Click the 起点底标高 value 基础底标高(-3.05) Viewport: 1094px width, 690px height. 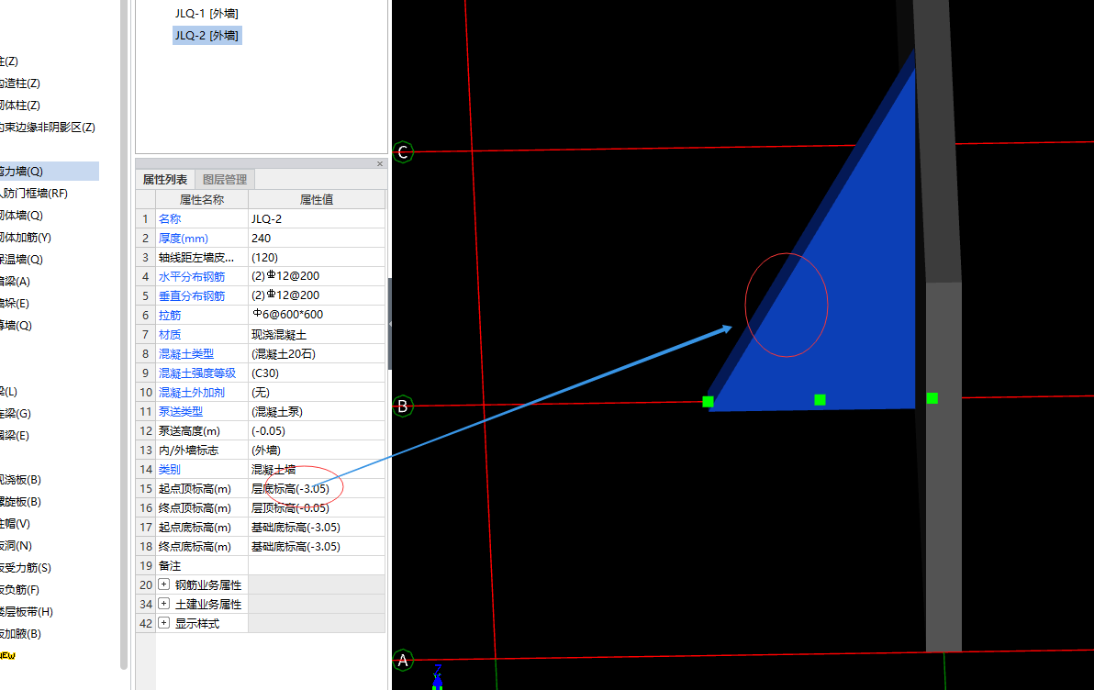[316, 528]
